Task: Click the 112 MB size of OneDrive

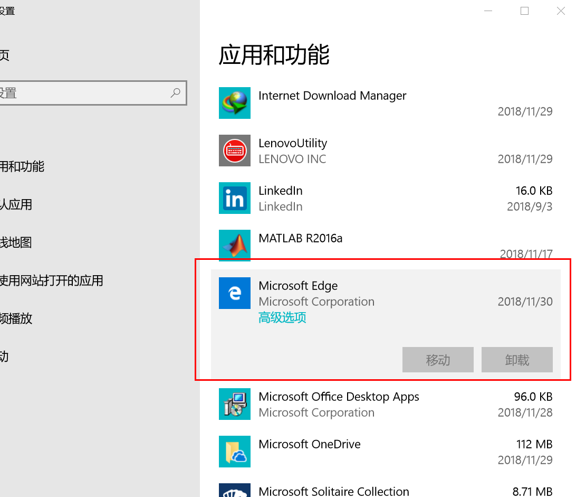Action: pyautogui.click(x=534, y=444)
